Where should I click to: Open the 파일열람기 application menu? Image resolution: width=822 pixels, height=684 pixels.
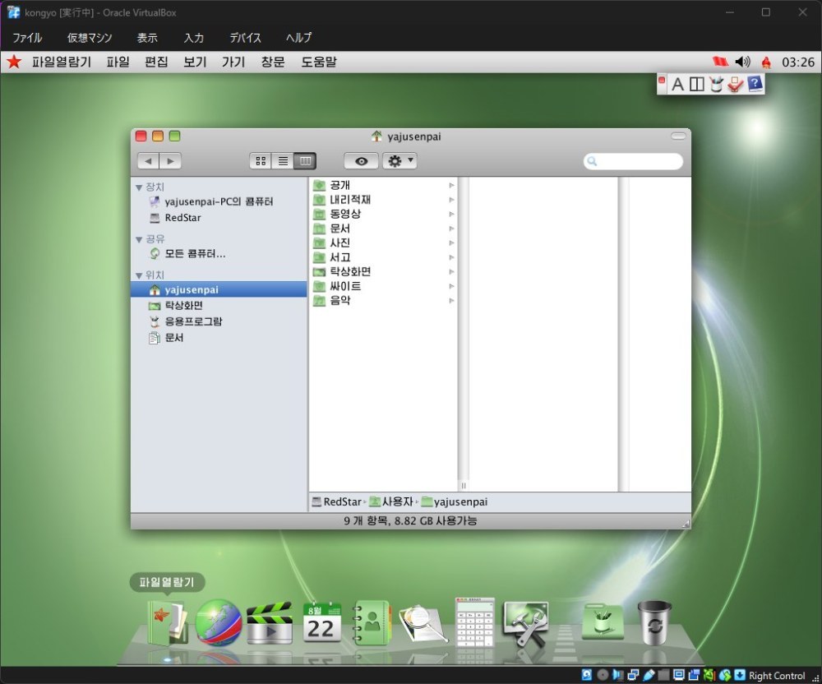[x=62, y=62]
